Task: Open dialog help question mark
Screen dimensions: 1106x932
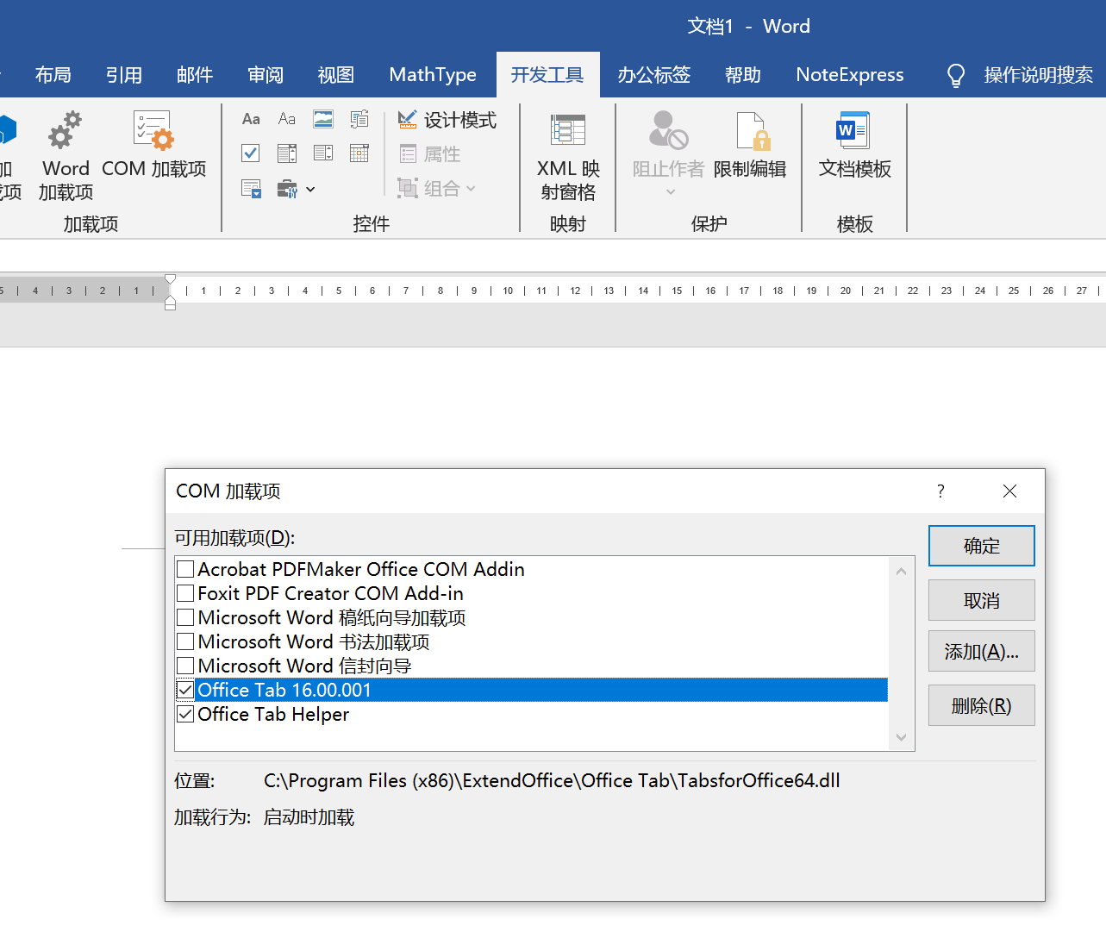Action: 940,491
